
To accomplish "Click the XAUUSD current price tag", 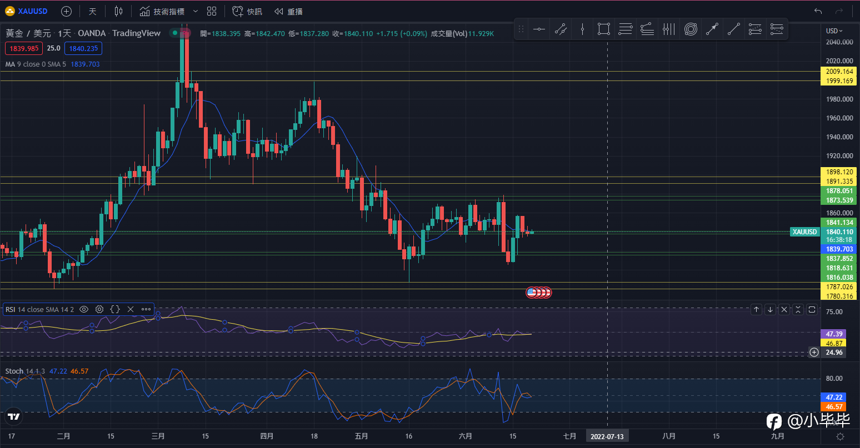I will coord(804,231).
